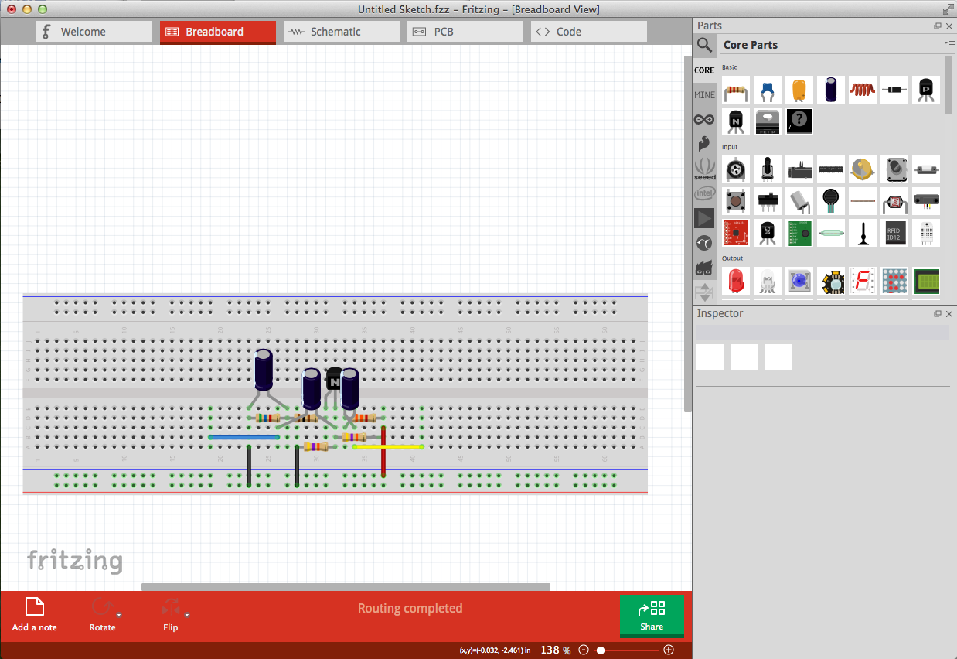
Task: Select the seven-segment display part
Action: coord(862,280)
